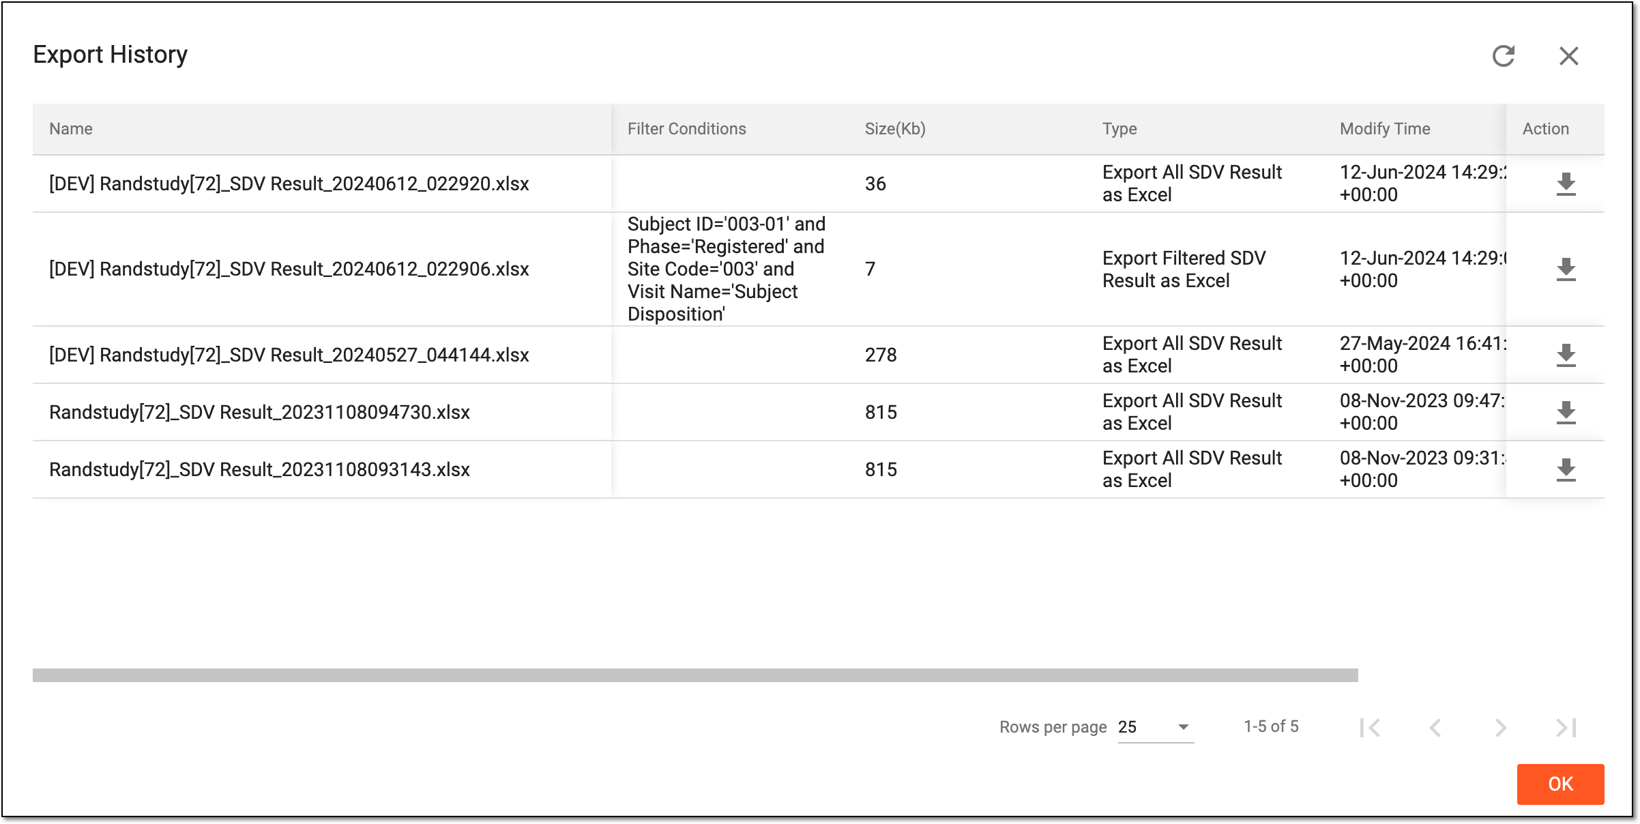Image resolution: width=1640 pixels, height=824 pixels.
Task: Click the 1-5 of 5 pagination text
Action: pos(1271,726)
